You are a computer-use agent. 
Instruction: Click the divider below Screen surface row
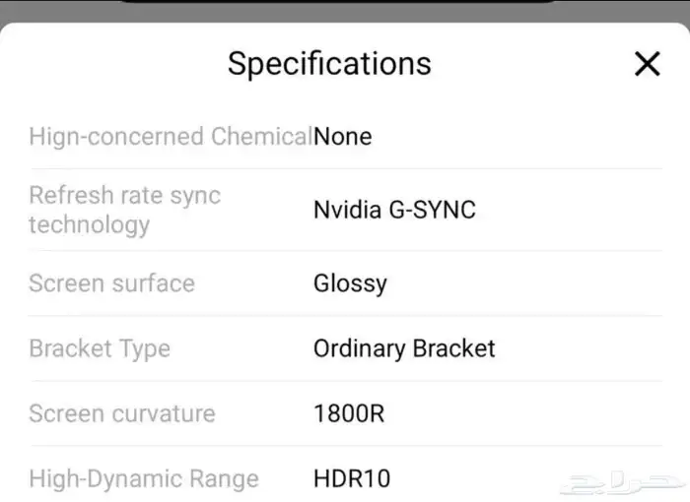pos(345,316)
